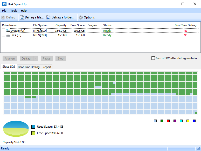Switch to the State (C:) tab
201x151 pixels.
pyautogui.click(x=9, y=67)
